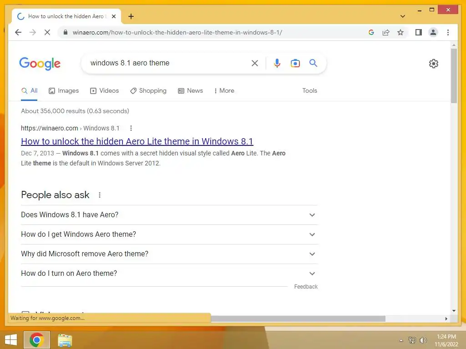Click the Google icon in the address bar

click(371, 32)
